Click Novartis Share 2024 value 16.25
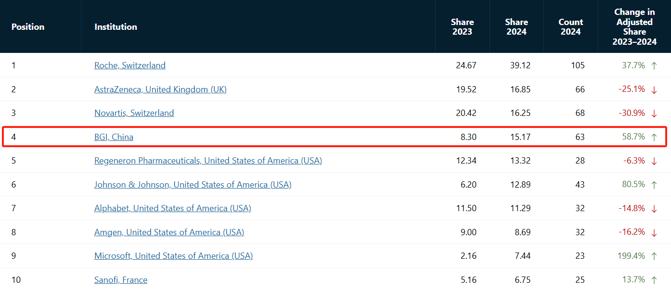 [520, 113]
